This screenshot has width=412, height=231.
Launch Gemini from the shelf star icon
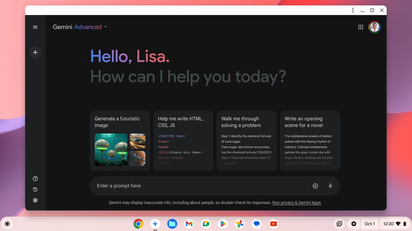(x=155, y=223)
